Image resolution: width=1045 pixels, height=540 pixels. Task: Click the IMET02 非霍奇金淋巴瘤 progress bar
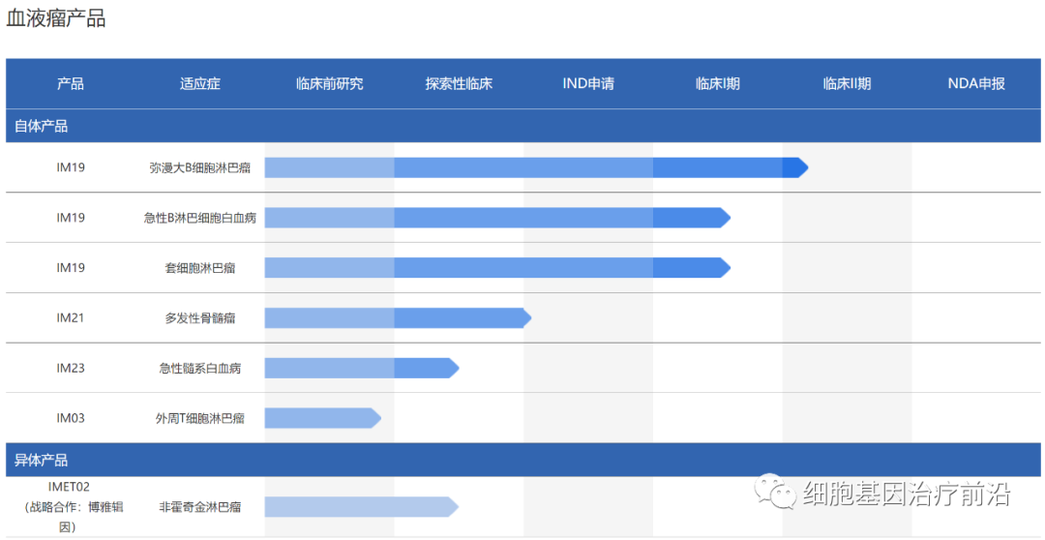click(x=362, y=507)
